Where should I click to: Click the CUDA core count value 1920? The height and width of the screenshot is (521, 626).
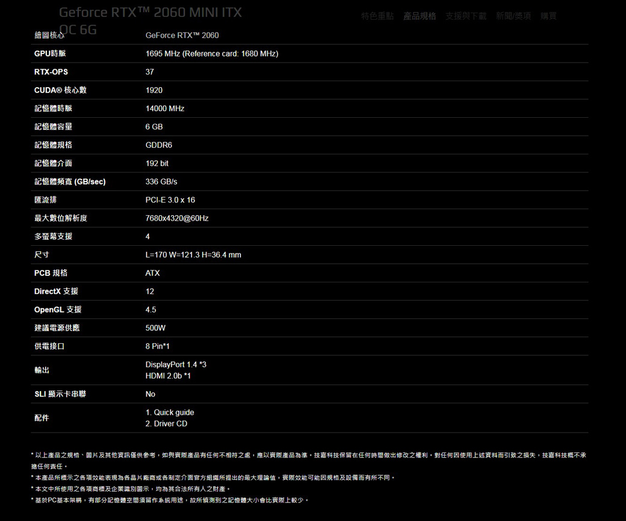tap(154, 90)
